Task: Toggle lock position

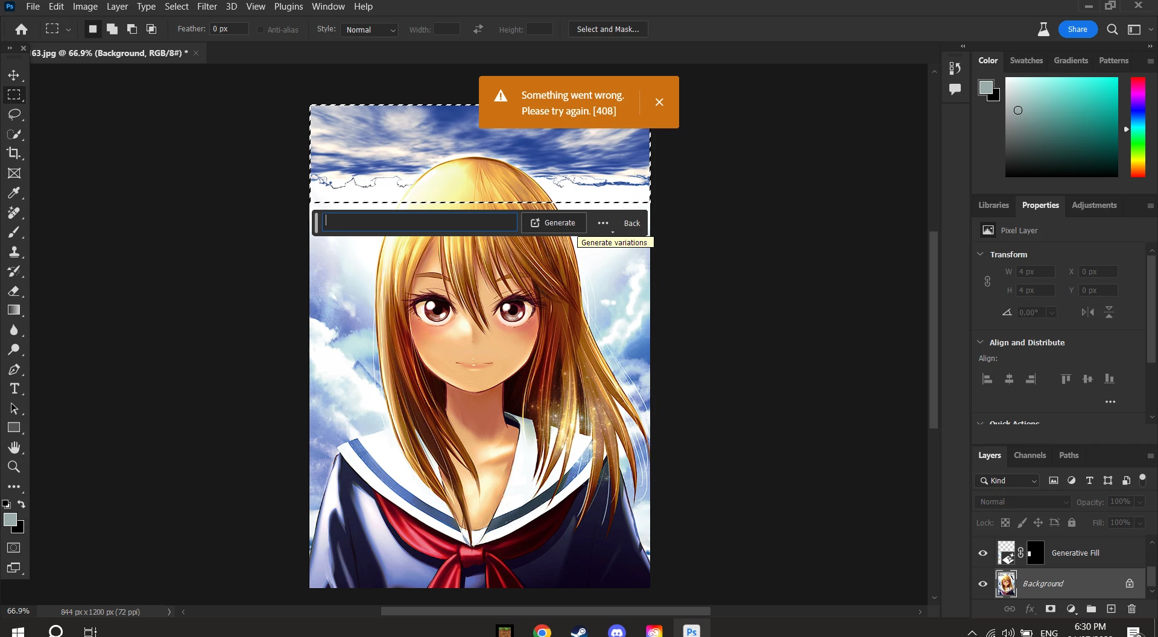Action: [x=1038, y=522]
